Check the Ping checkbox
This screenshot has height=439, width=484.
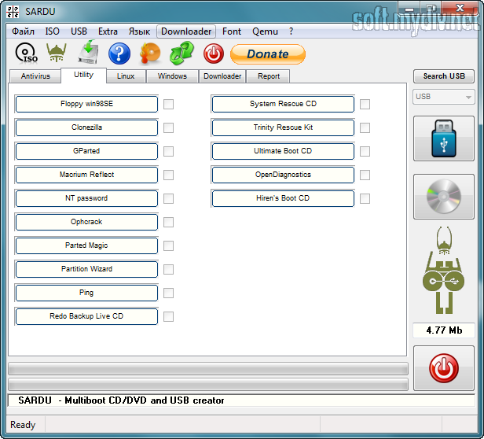coord(168,293)
